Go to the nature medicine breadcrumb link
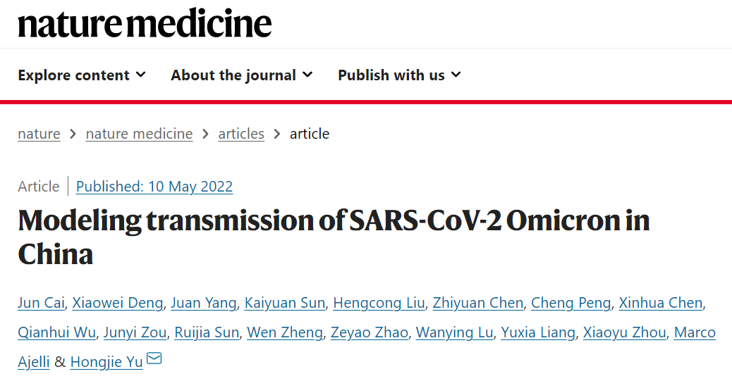The width and height of the screenshot is (732, 381). (139, 134)
